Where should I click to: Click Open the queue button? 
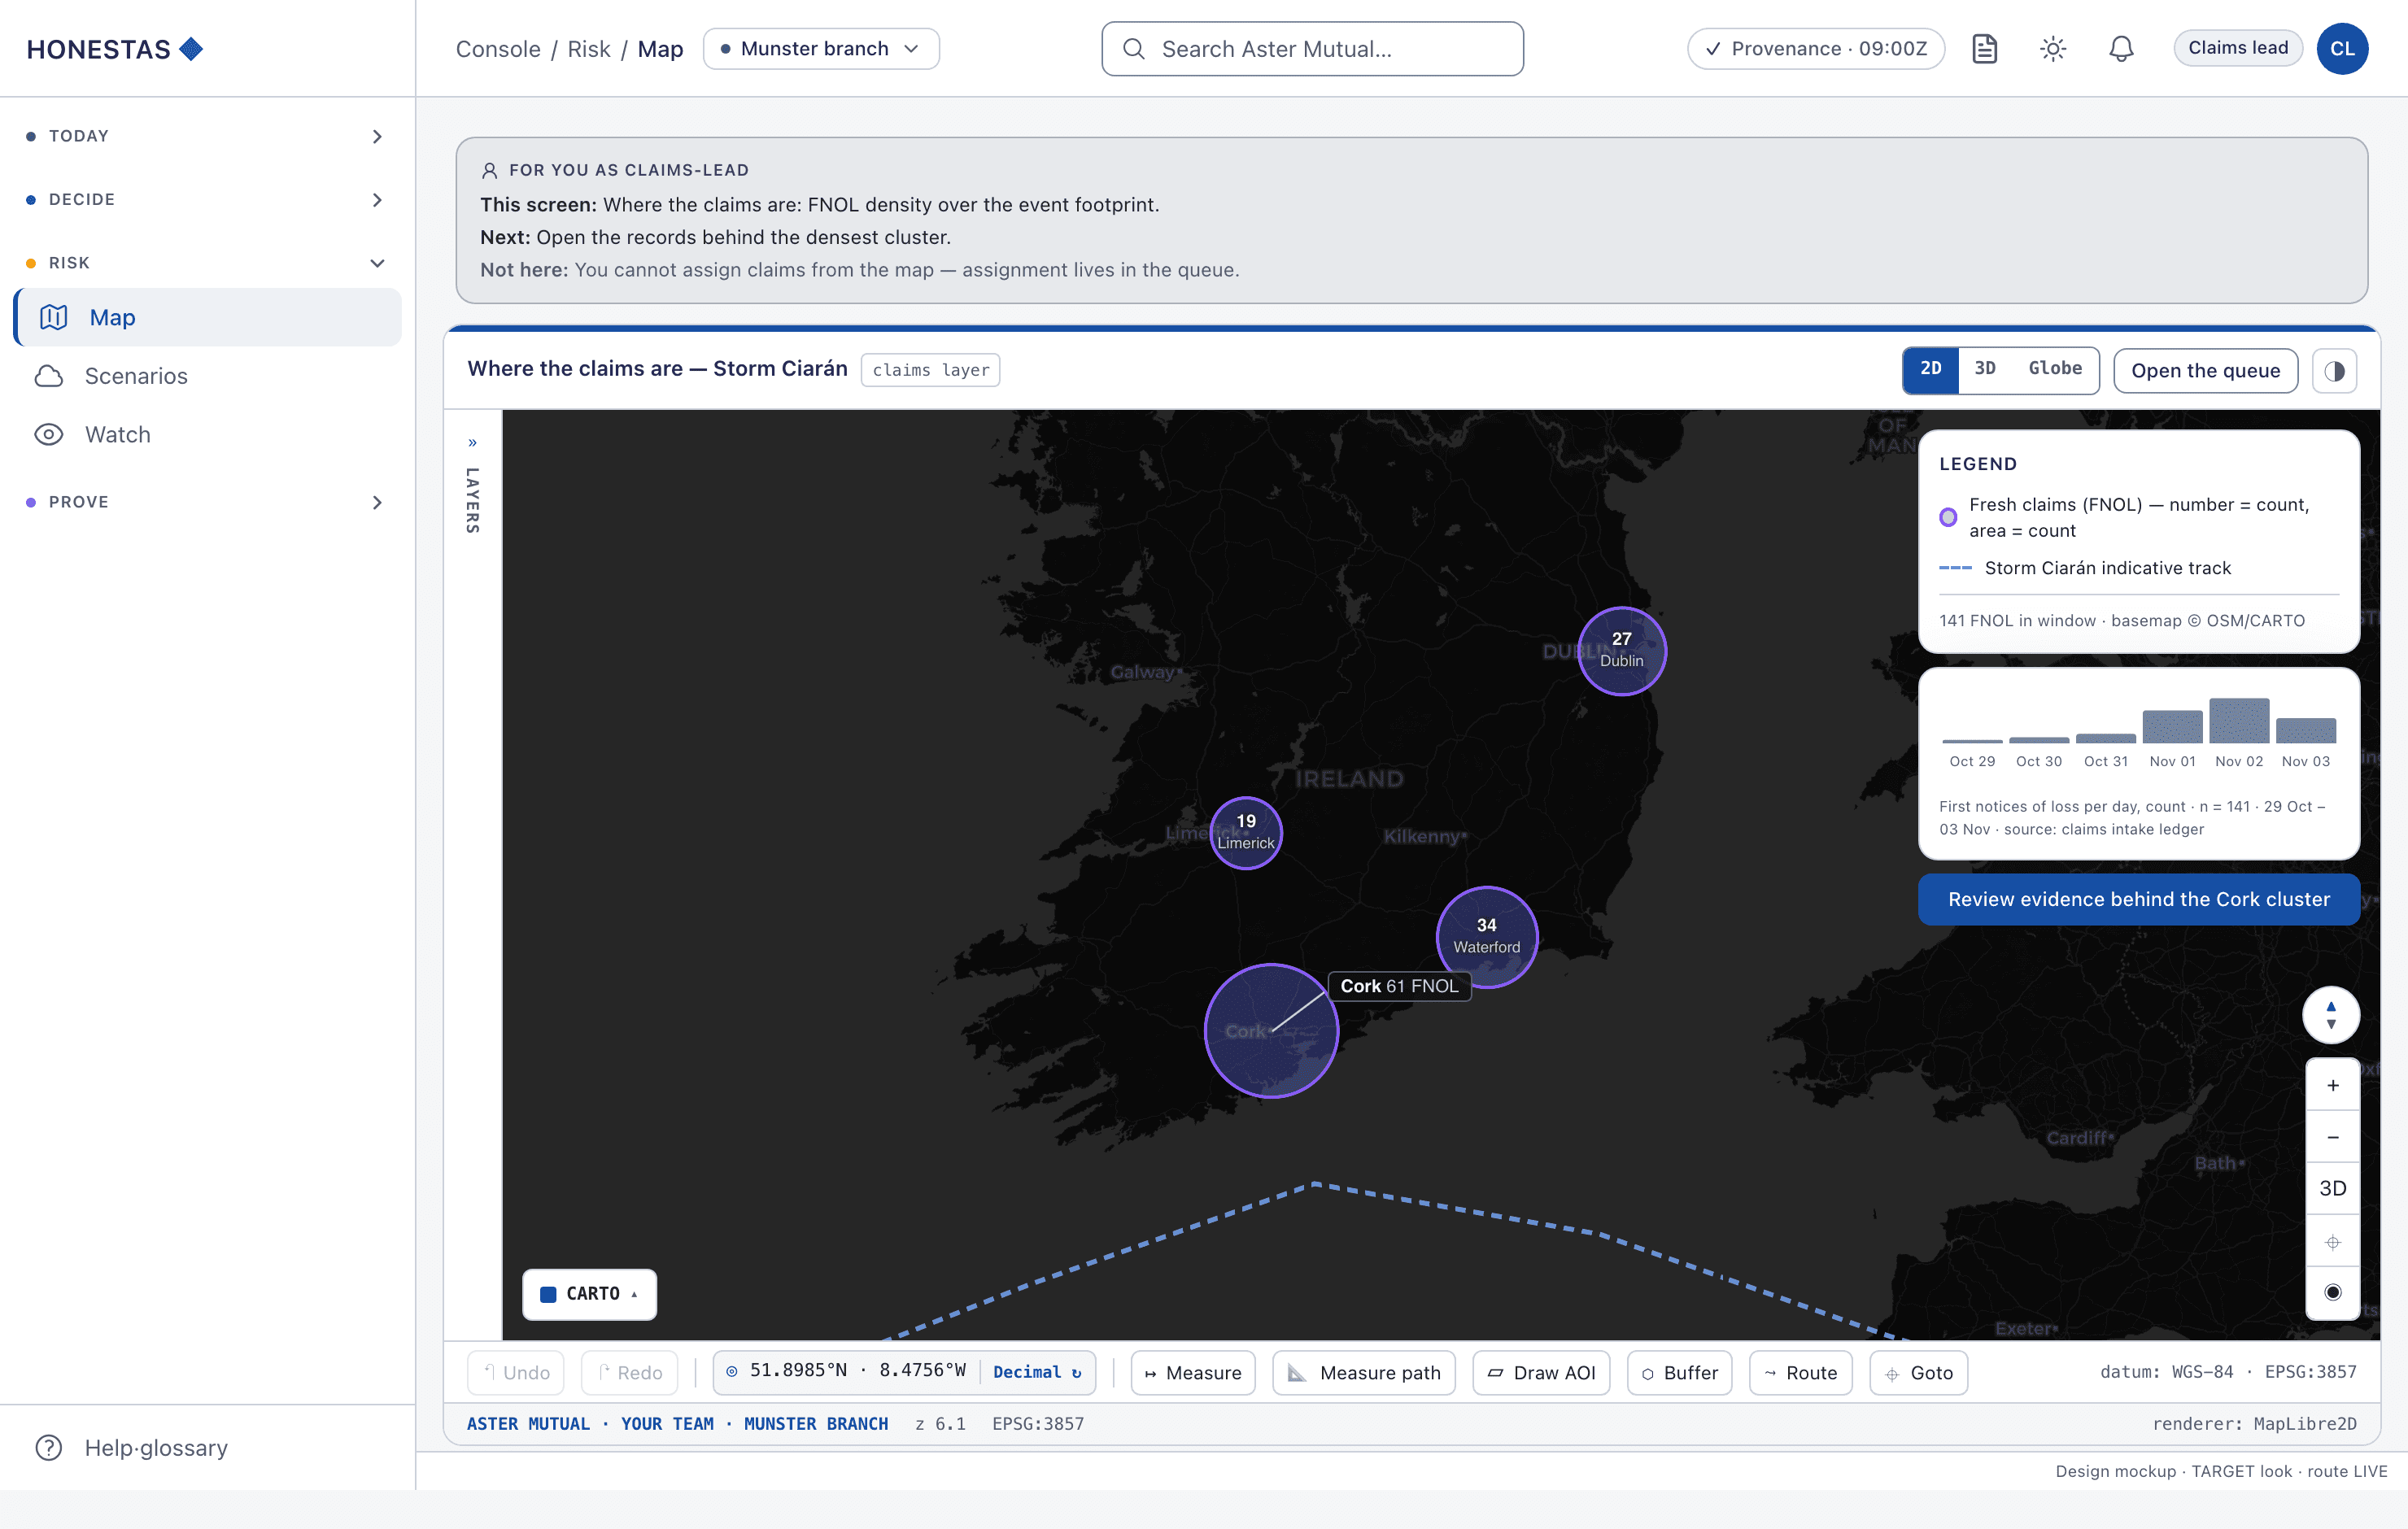click(2205, 371)
